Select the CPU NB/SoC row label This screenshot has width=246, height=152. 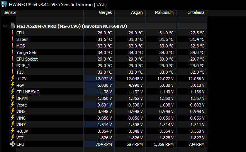28,92
